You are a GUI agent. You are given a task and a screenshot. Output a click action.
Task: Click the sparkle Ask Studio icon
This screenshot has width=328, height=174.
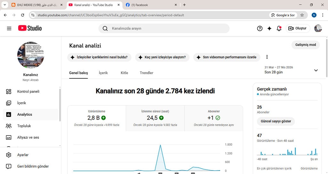click(x=269, y=28)
